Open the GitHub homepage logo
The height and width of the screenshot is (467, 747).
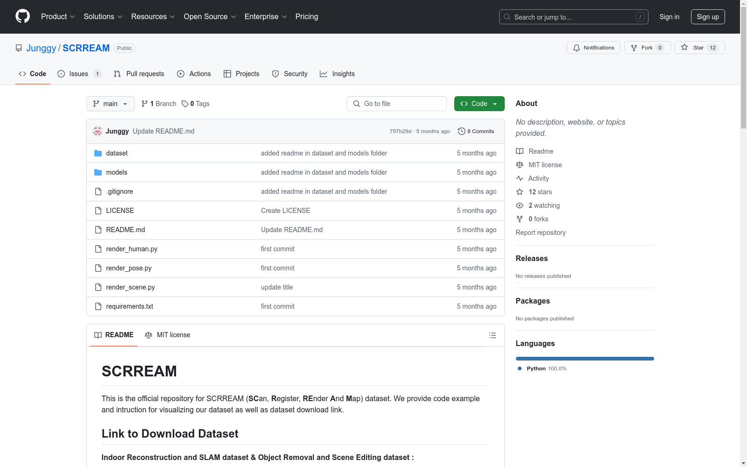pyautogui.click(x=22, y=16)
